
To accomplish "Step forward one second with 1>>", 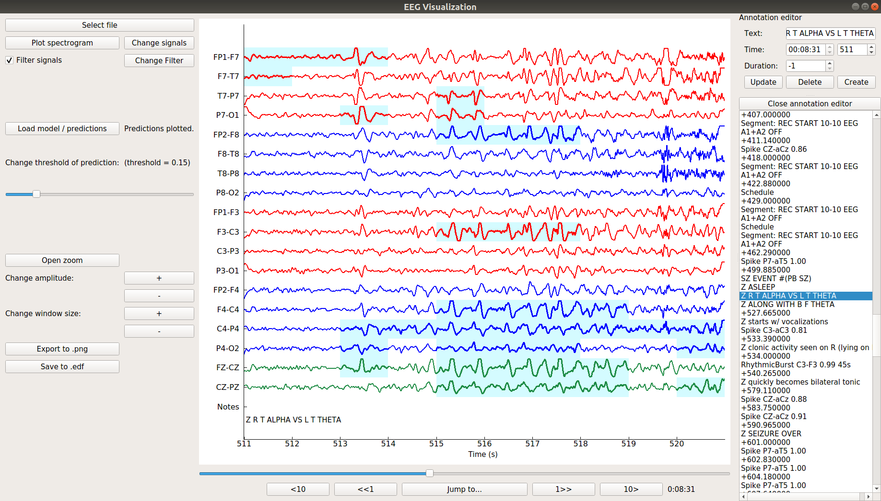I will [563, 489].
